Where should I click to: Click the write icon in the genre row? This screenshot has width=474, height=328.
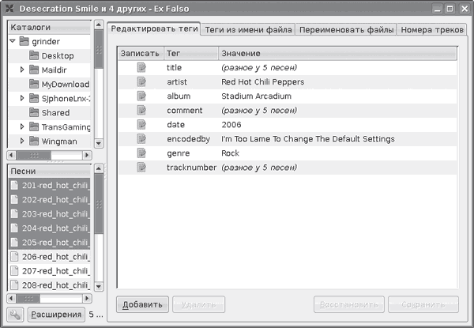click(142, 153)
